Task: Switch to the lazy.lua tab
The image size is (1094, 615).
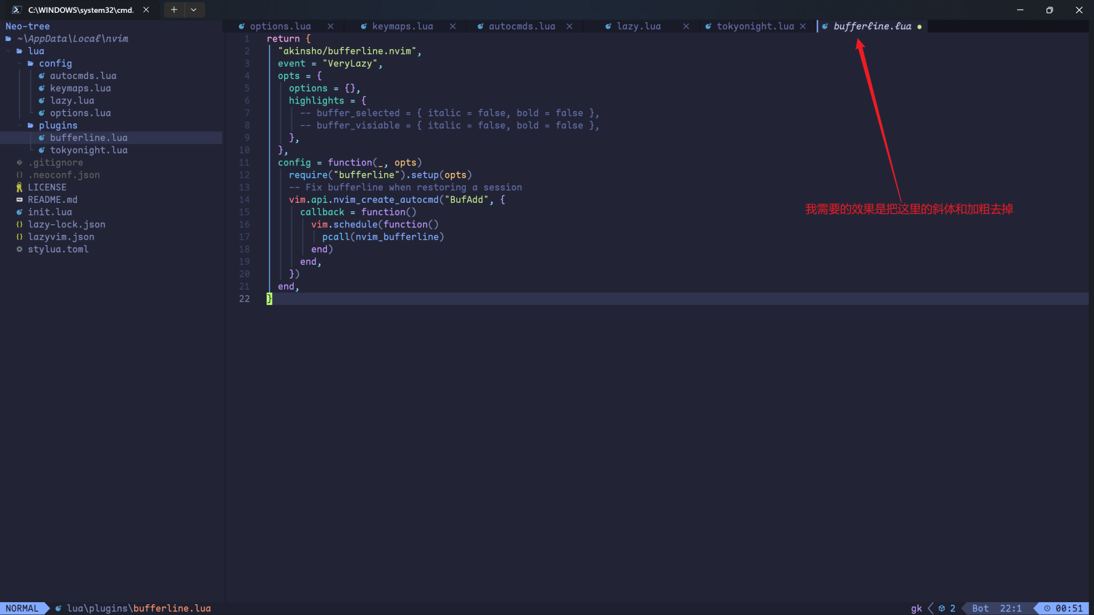Action: (638, 26)
